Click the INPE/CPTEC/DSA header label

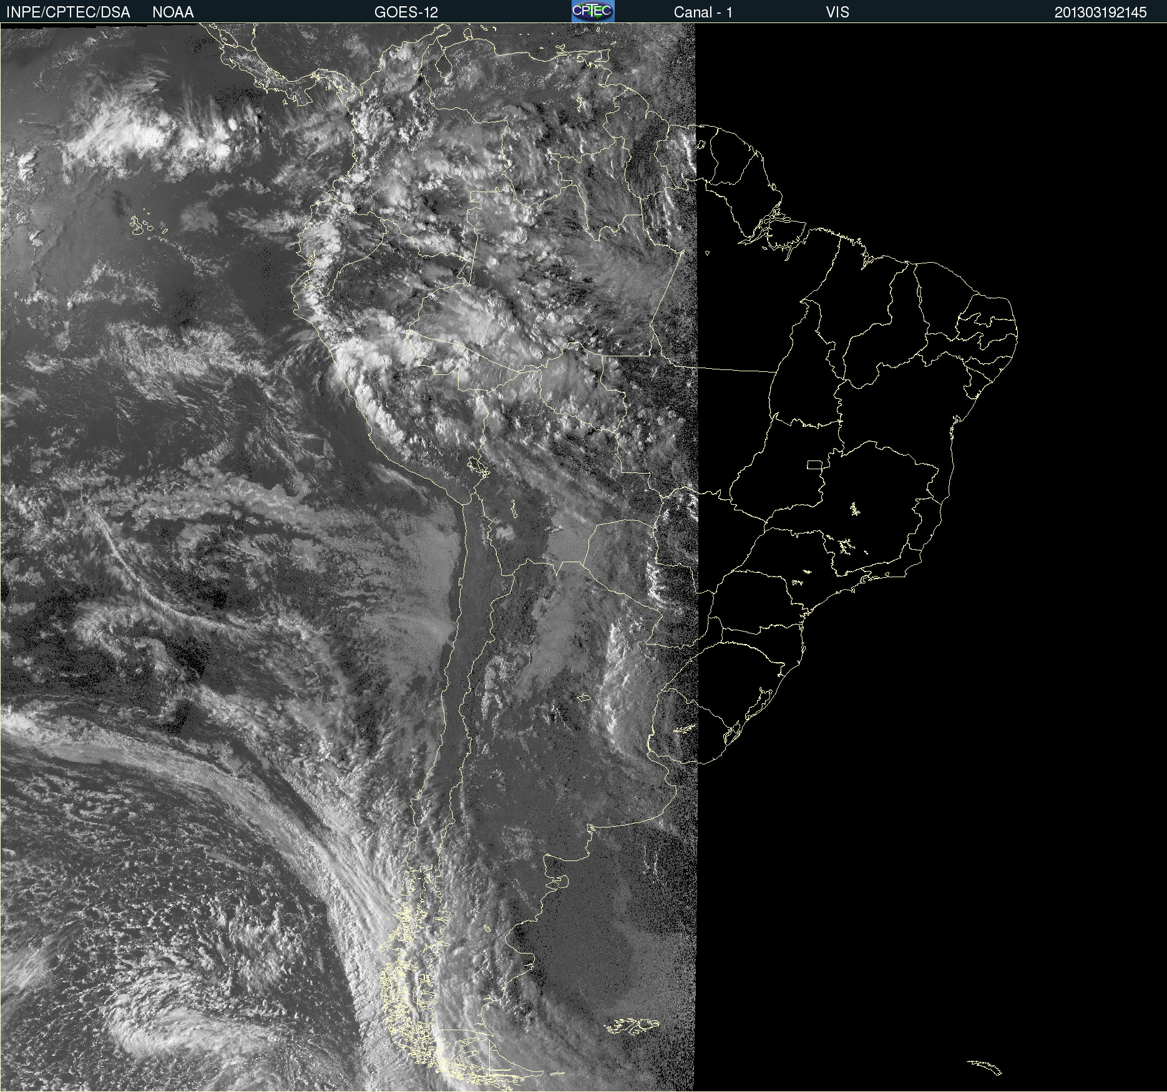point(68,12)
